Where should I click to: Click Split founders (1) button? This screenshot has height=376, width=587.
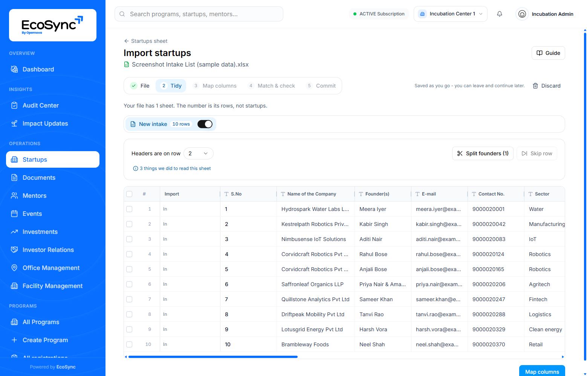[483, 153]
